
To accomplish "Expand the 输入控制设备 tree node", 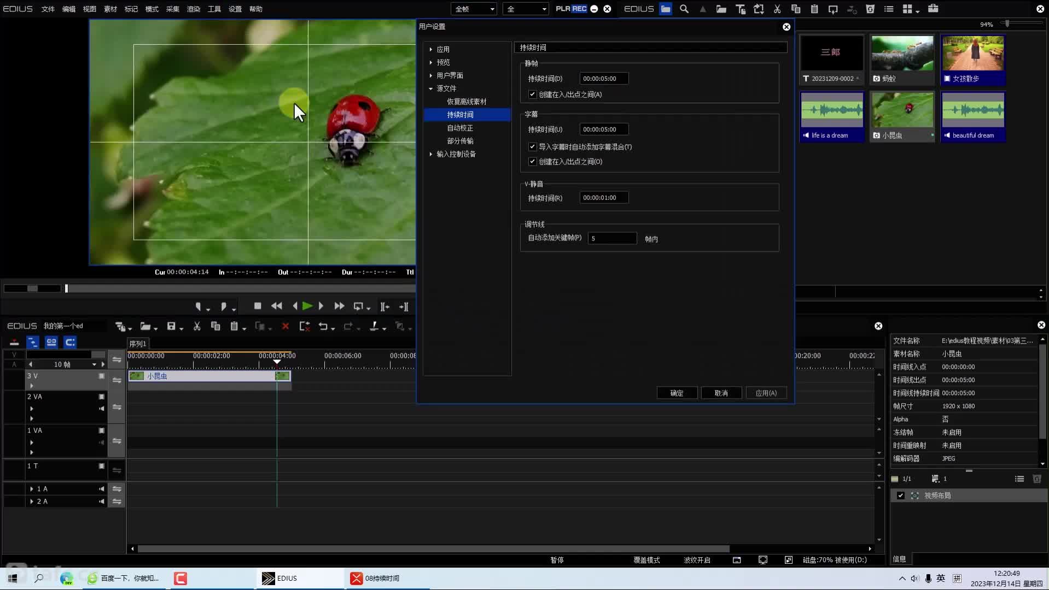I will pos(431,154).
